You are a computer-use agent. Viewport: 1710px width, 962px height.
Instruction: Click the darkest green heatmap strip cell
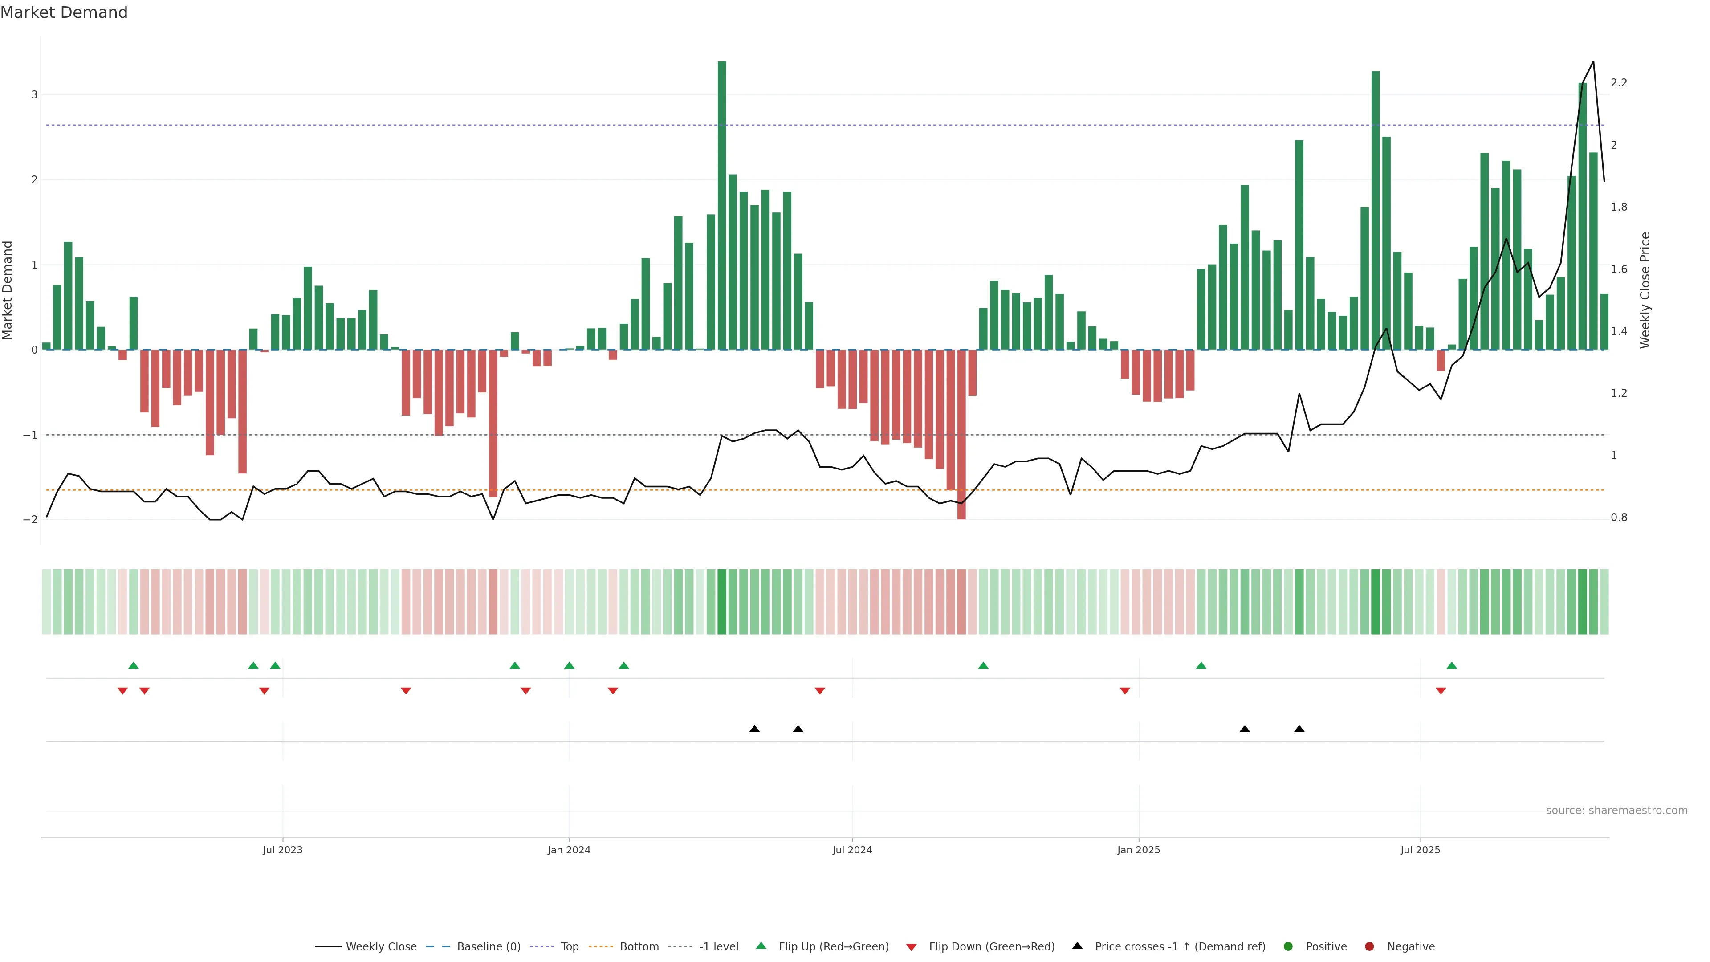click(721, 602)
